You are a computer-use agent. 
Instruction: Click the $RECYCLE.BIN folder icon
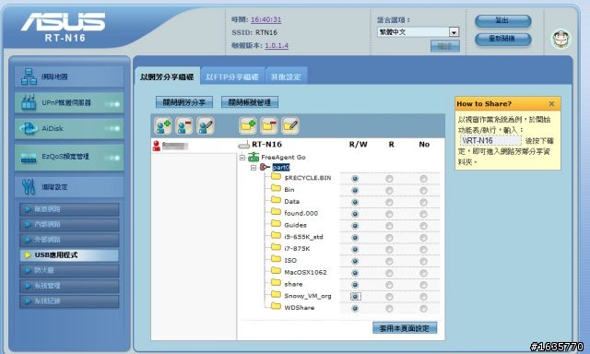[277, 176]
